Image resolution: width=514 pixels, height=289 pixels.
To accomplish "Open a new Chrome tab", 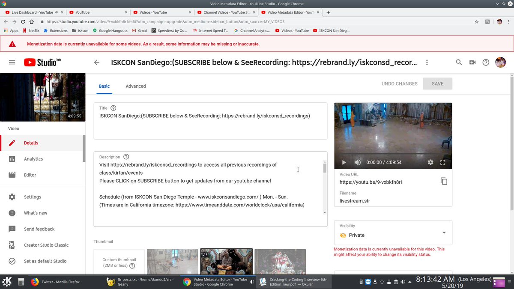I will click(x=328, y=12).
